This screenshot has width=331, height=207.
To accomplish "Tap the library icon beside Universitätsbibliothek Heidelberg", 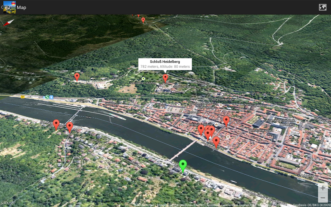I will (x=297, y=122).
